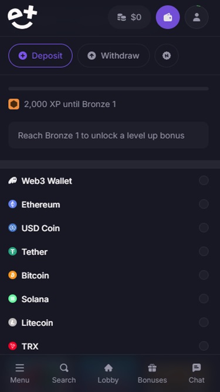Select the Ethereum radio button
220x392 pixels.
204,204
